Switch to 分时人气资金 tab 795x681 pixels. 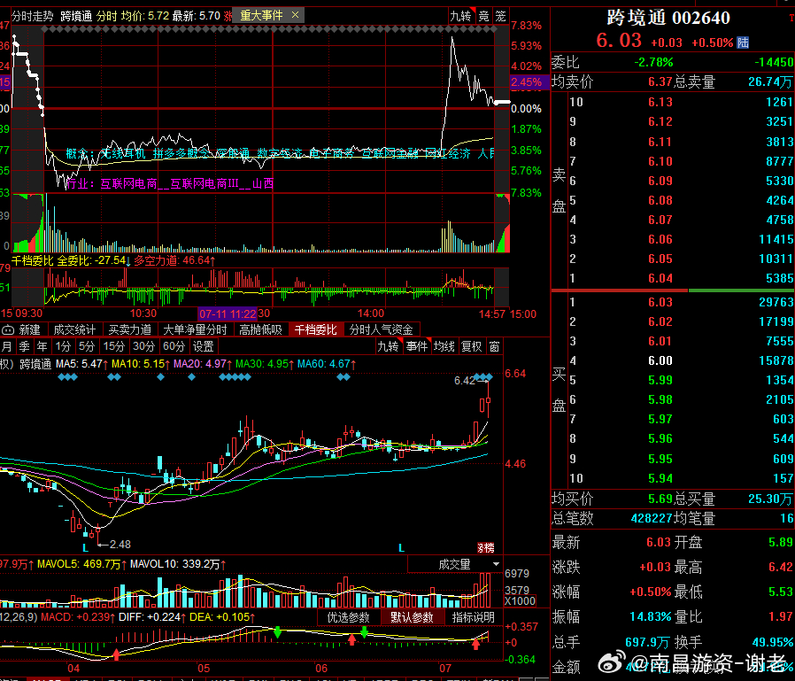click(x=382, y=329)
